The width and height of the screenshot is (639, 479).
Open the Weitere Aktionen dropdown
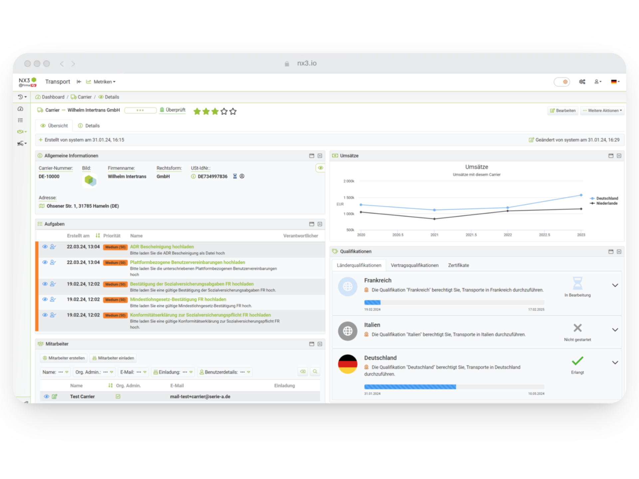pos(602,110)
